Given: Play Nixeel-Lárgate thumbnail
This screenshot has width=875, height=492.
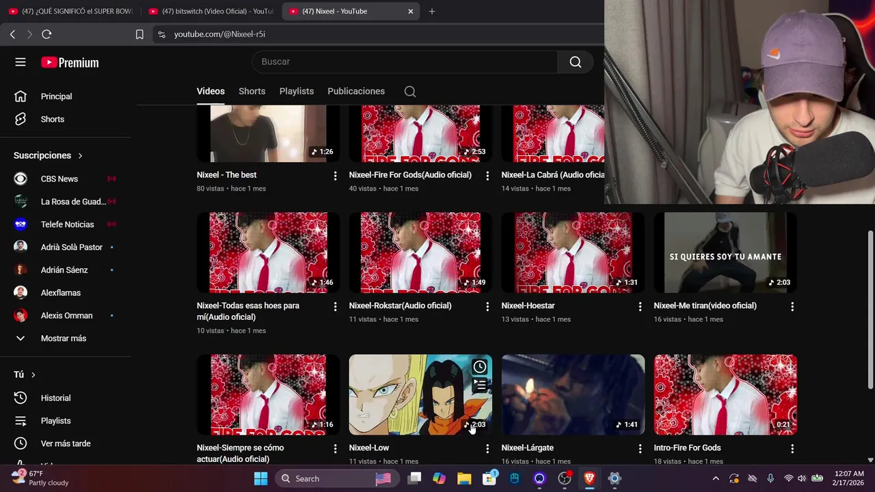Looking at the screenshot, I should 573,395.
